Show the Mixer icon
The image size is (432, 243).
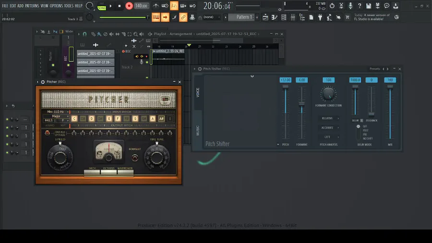pos(293,17)
